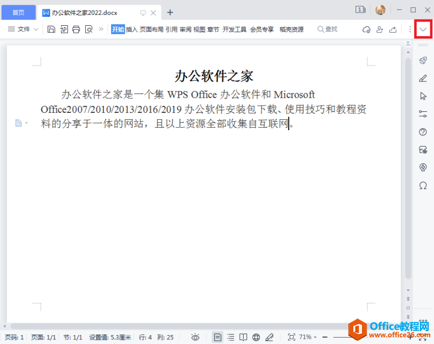Click the collaboration add-user icon

pos(380,29)
